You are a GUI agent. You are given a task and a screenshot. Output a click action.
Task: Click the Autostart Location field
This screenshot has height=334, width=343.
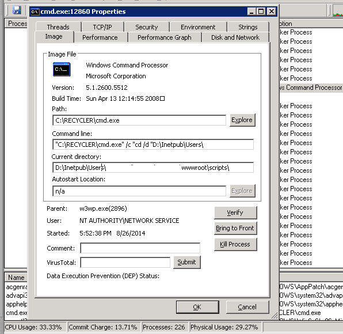click(139, 191)
